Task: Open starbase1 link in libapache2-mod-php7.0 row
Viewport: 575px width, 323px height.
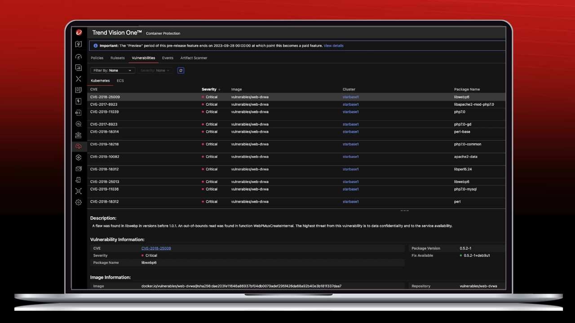Action: click(350, 105)
